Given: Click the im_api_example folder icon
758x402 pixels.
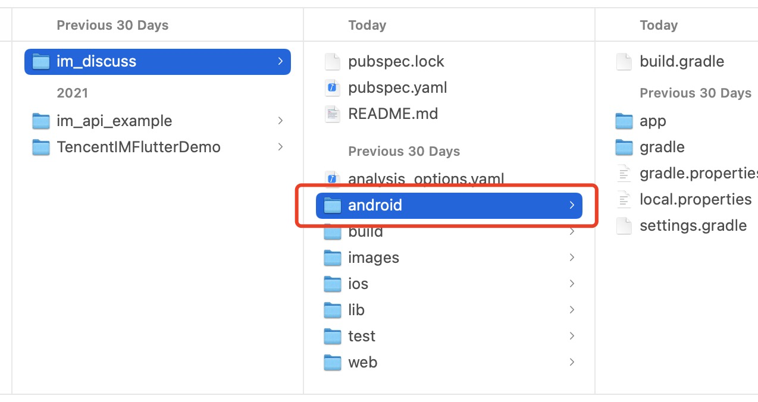Looking at the screenshot, I should 40,121.
